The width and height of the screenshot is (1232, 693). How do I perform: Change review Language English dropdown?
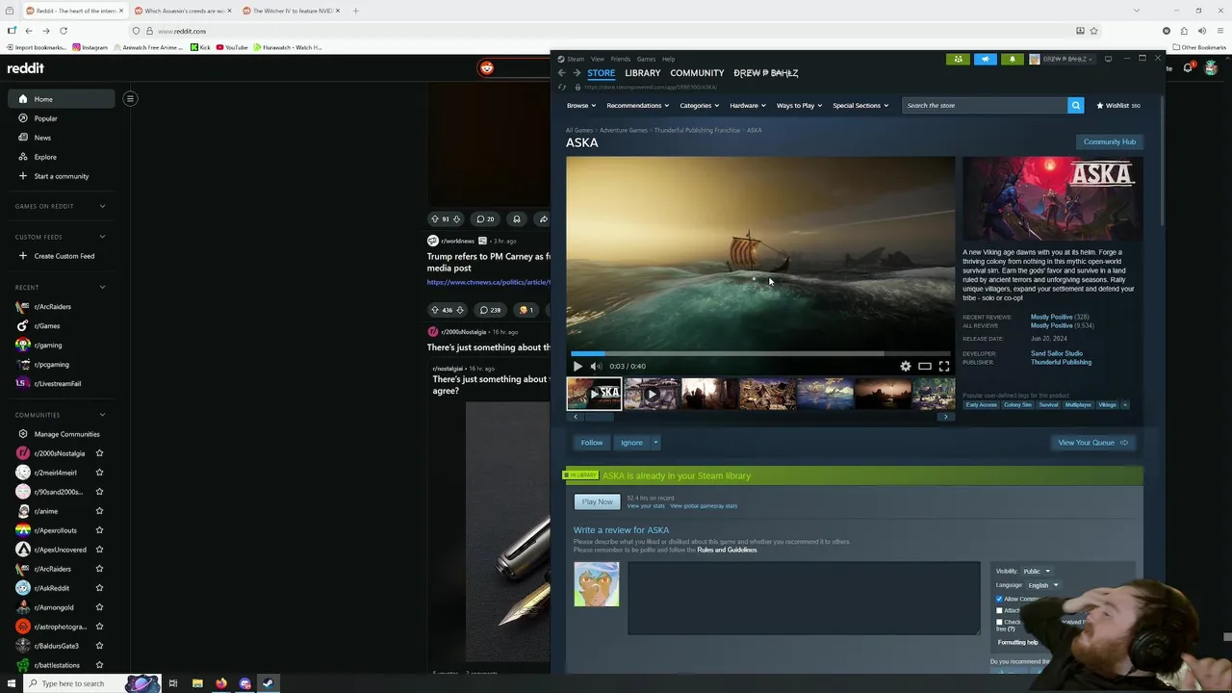click(x=1042, y=585)
